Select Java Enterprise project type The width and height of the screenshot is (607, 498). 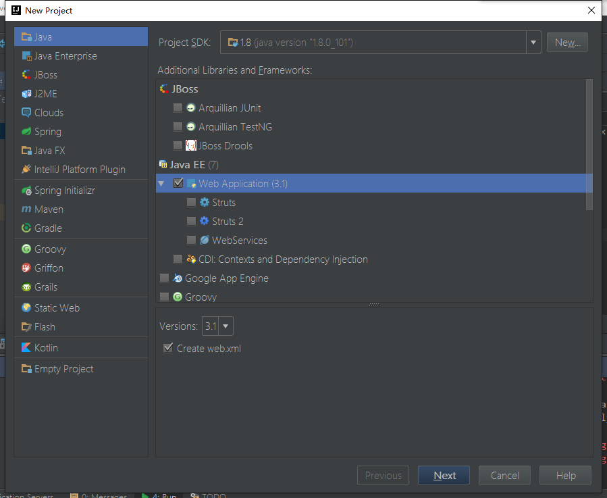coord(81,56)
